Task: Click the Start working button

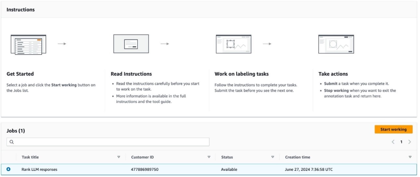Action: point(393,129)
